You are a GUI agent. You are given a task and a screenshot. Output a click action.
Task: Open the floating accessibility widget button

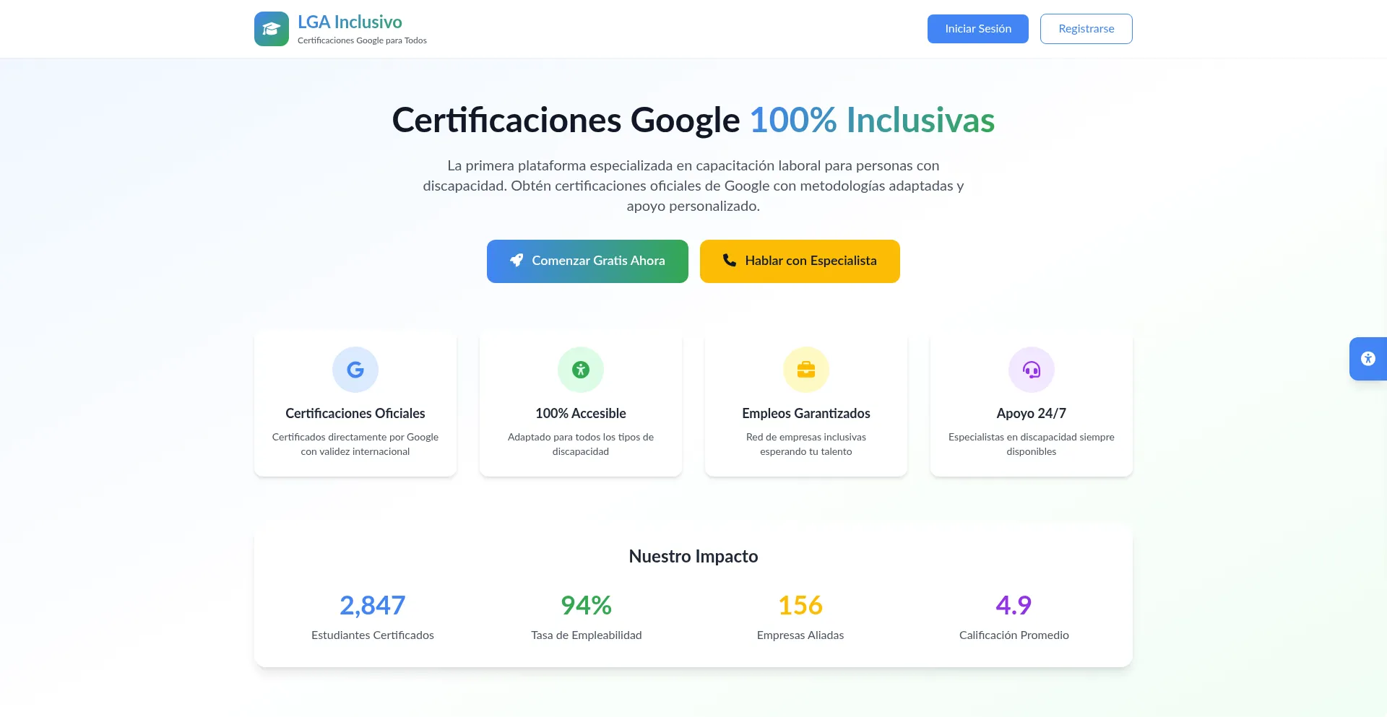(x=1368, y=359)
